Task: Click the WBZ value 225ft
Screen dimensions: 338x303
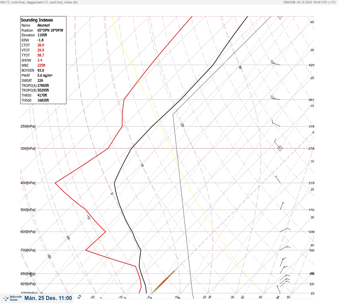Action: coord(41,65)
